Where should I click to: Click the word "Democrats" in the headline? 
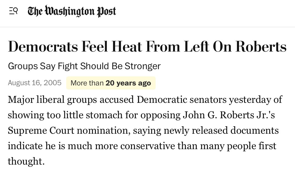pyautogui.click(x=43, y=47)
